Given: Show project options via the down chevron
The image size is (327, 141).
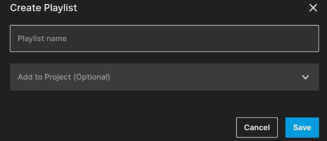Looking at the screenshot, I should pos(305,77).
